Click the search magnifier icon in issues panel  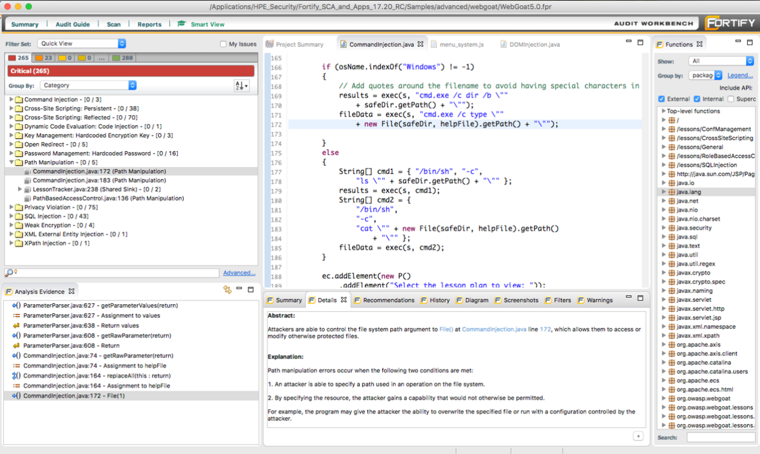9,273
